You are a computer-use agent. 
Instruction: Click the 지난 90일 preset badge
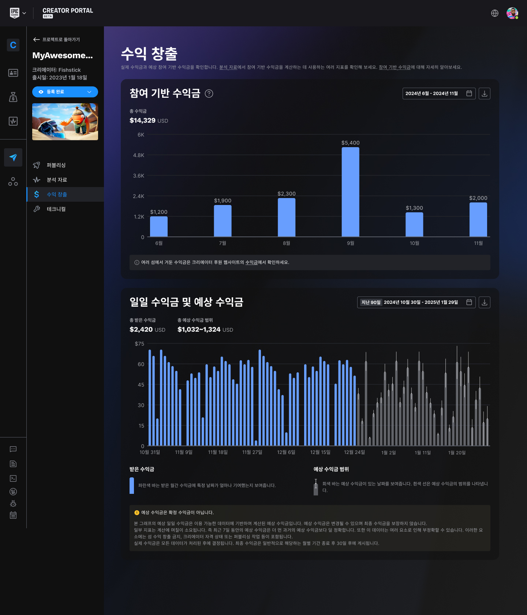[x=371, y=302]
